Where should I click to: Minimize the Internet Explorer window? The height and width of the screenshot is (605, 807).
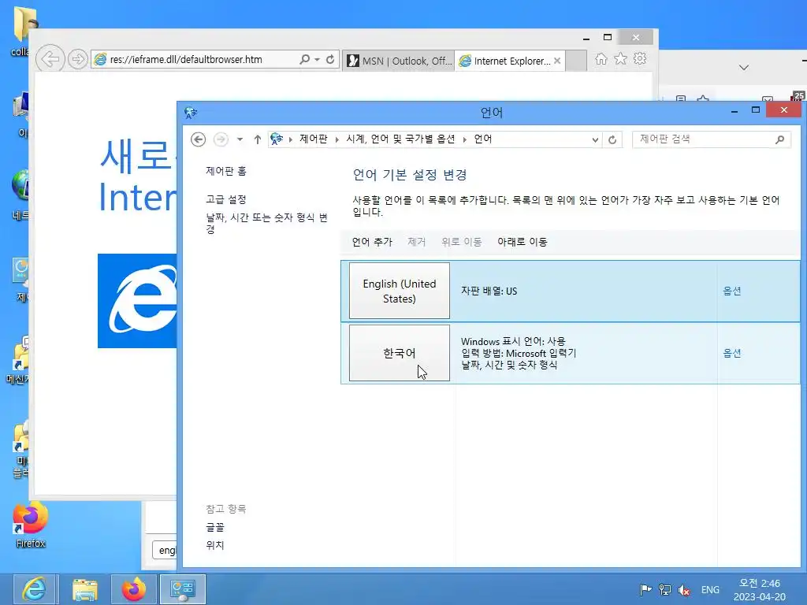586,38
